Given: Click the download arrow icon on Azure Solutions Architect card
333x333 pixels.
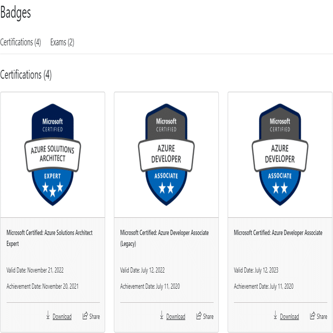Looking at the screenshot, I should (48, 315).
